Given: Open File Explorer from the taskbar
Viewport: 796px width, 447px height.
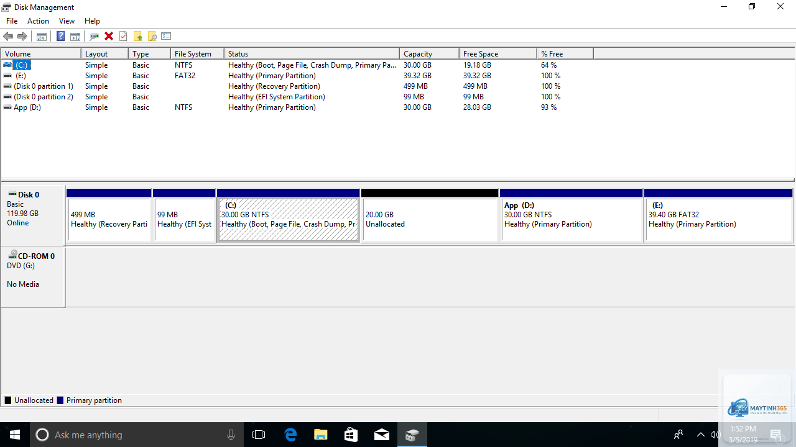Looking at the screenshot, I should click(320, 435).
